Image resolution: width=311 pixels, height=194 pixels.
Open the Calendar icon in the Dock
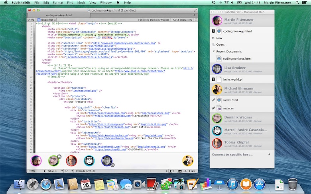click(86, 184)
